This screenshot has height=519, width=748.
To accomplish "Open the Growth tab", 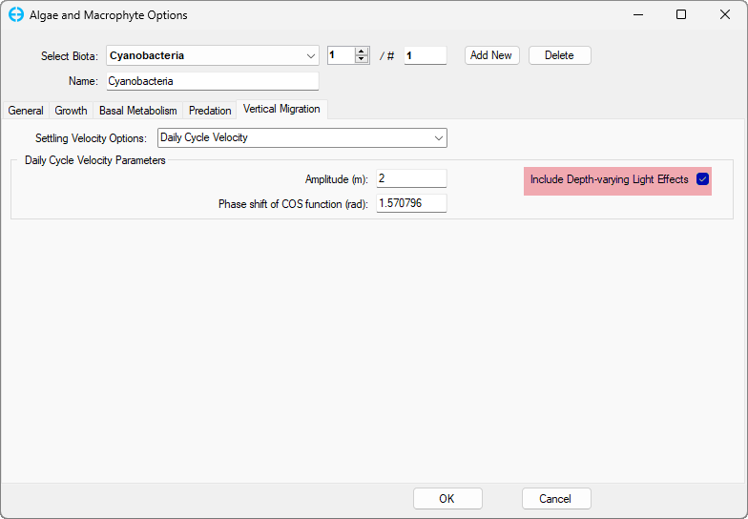I will coord(72,111).
